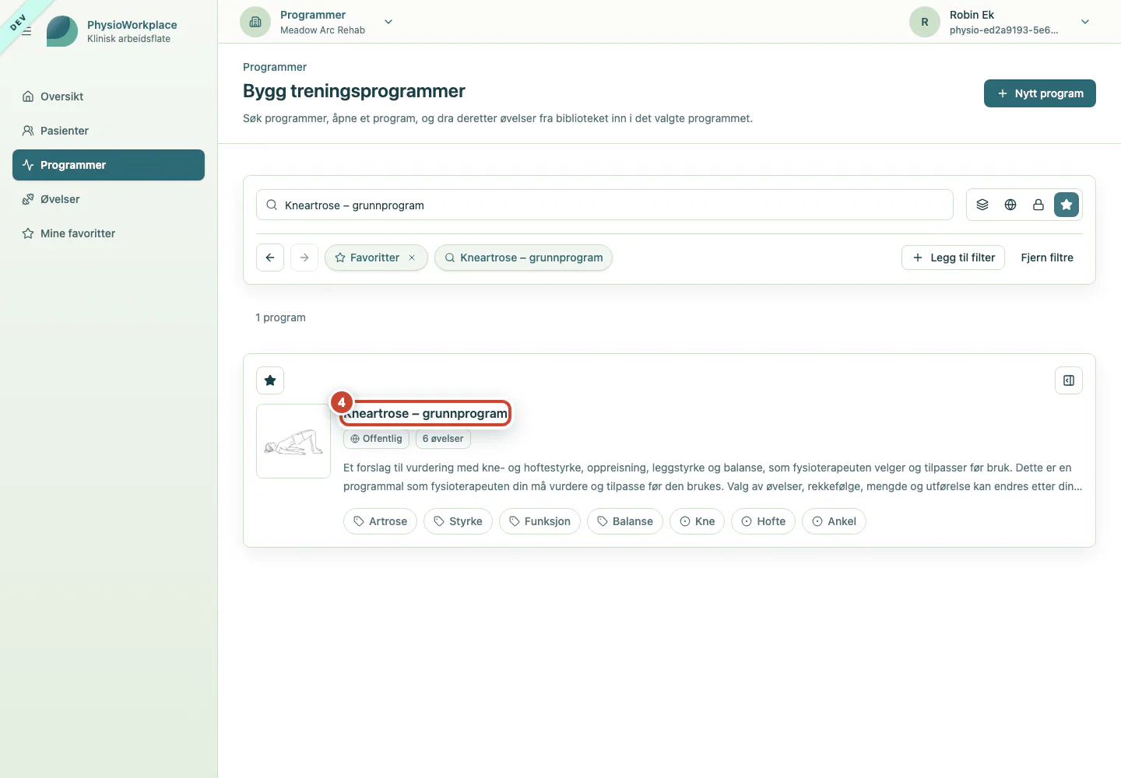
Task: Open Mine favoritter in the sidebar
Action: [x=108, y=233]
